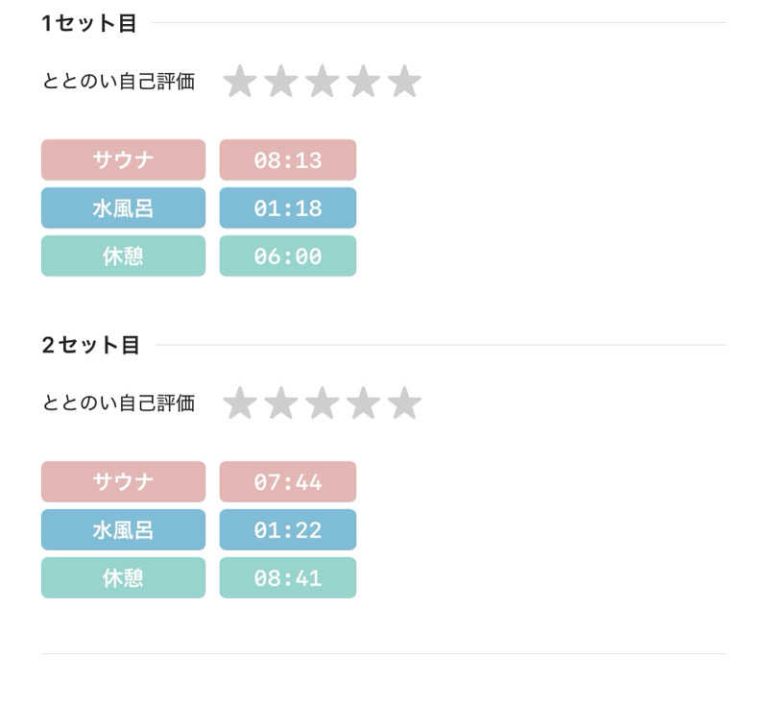Rate set 2 with five stars

pyautogui.click(x=405, y=403)
